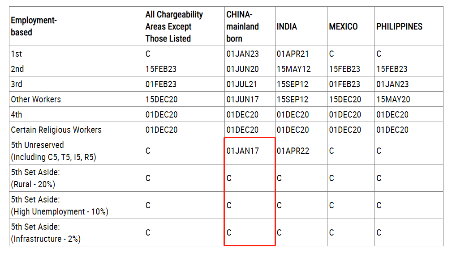Select the 5th Set Aside Rural row label
This screenshot has height=253, width=452.
click(35, 178)
